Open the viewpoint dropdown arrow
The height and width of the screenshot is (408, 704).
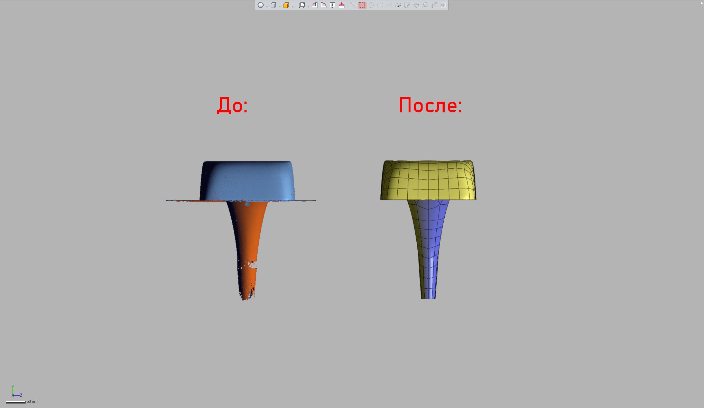tap(308, 7)
